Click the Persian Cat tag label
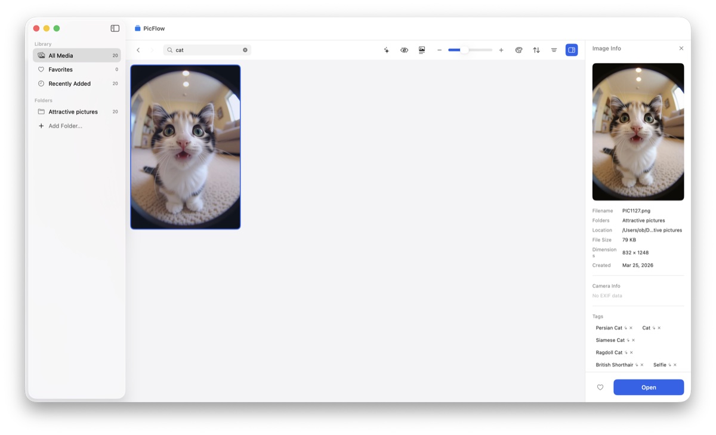Image resolution: width=716 pixels, height=435 pixels. point(609,328)
